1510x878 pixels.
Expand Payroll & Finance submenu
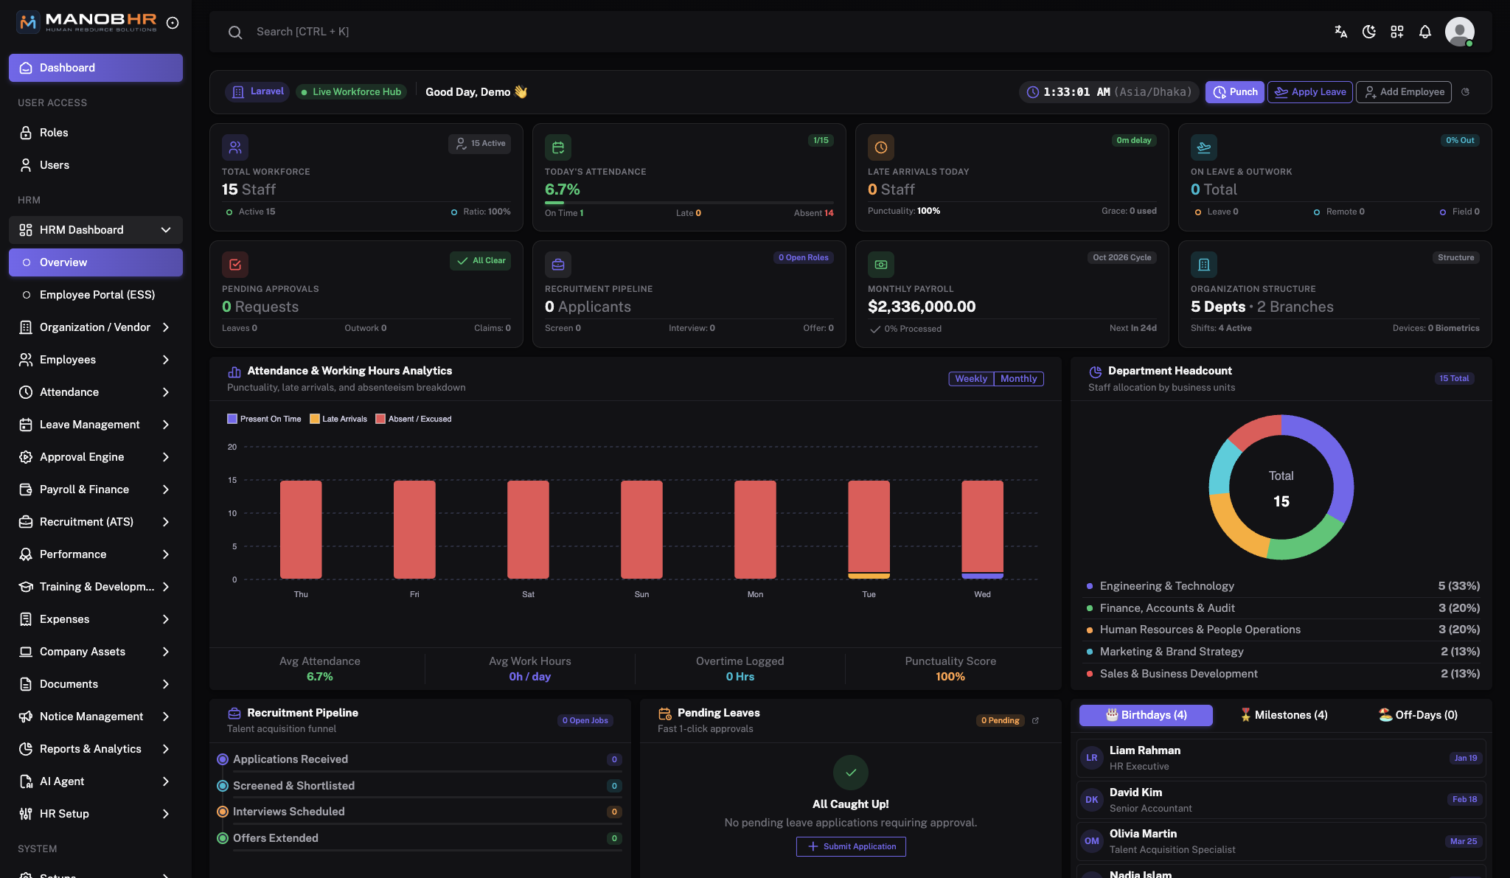click(96, 489)
